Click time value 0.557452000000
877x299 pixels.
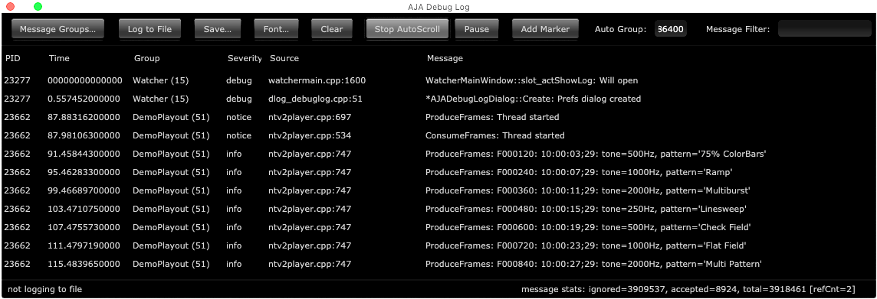pyautogui.click(x=84, y=99)
